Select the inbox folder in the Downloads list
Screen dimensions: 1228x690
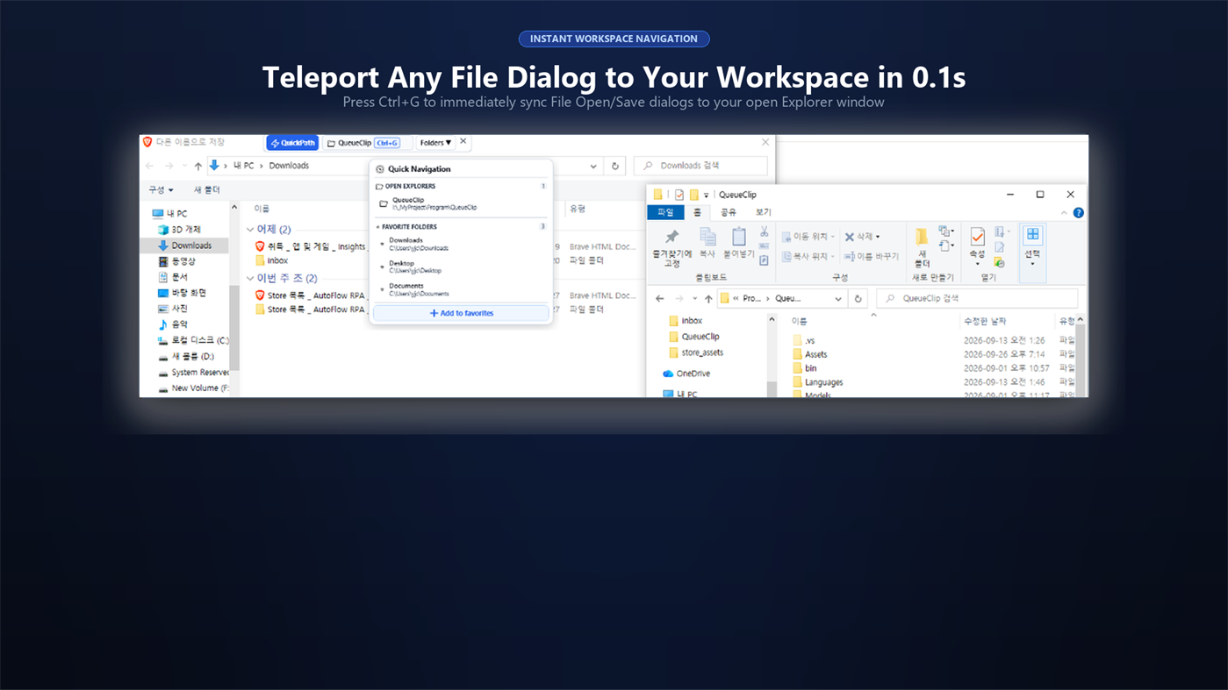(x=272, y=260)
